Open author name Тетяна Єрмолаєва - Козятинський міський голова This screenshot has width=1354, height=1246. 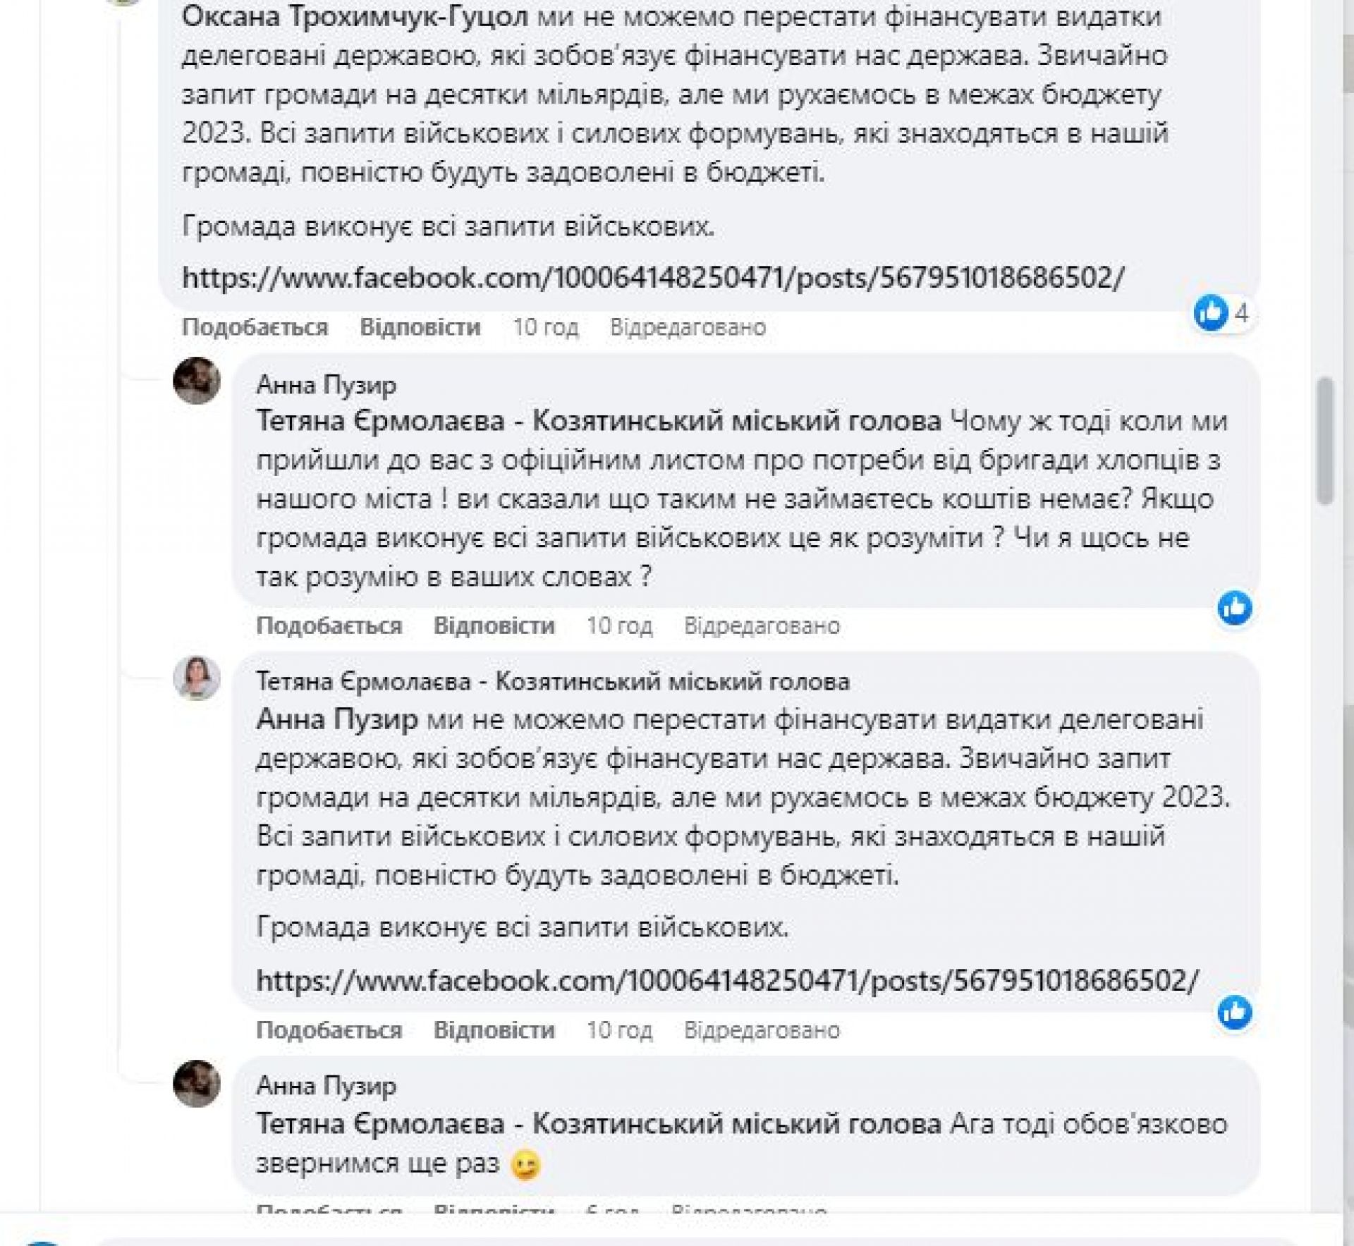click(x=552, y=681)
